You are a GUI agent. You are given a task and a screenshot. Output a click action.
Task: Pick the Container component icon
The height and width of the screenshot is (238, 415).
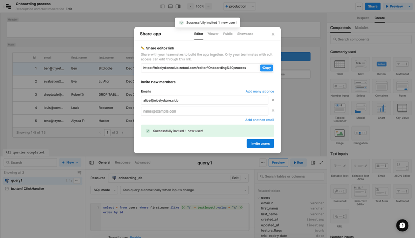coord(381,86)
